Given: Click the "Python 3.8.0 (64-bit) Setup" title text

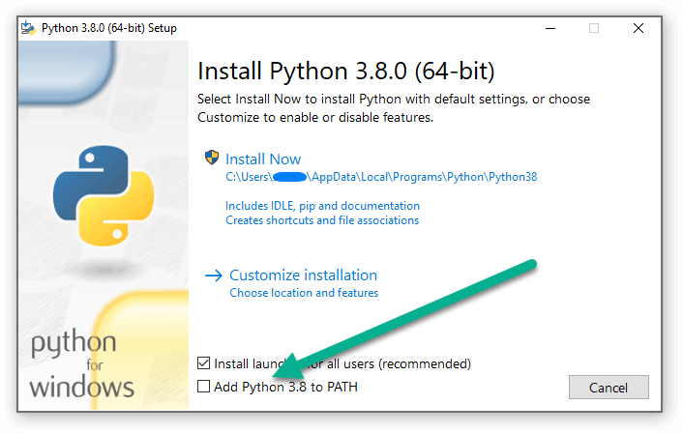Looking at the screenshot, I should tap(109, 28).
